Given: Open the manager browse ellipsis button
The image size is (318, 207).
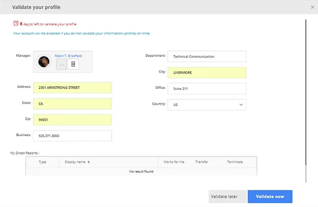Looking at the screenshot, I should tap(61, 64).
